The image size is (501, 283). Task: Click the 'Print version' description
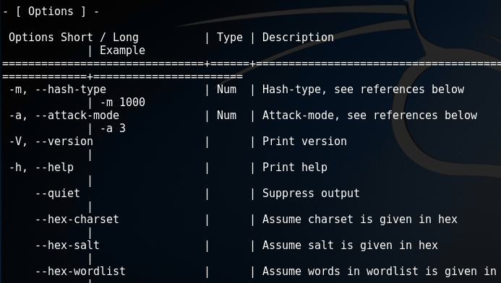(304, 141)
